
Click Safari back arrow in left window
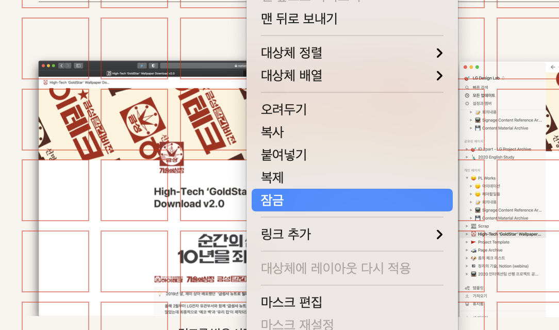[x=62, y=65]
